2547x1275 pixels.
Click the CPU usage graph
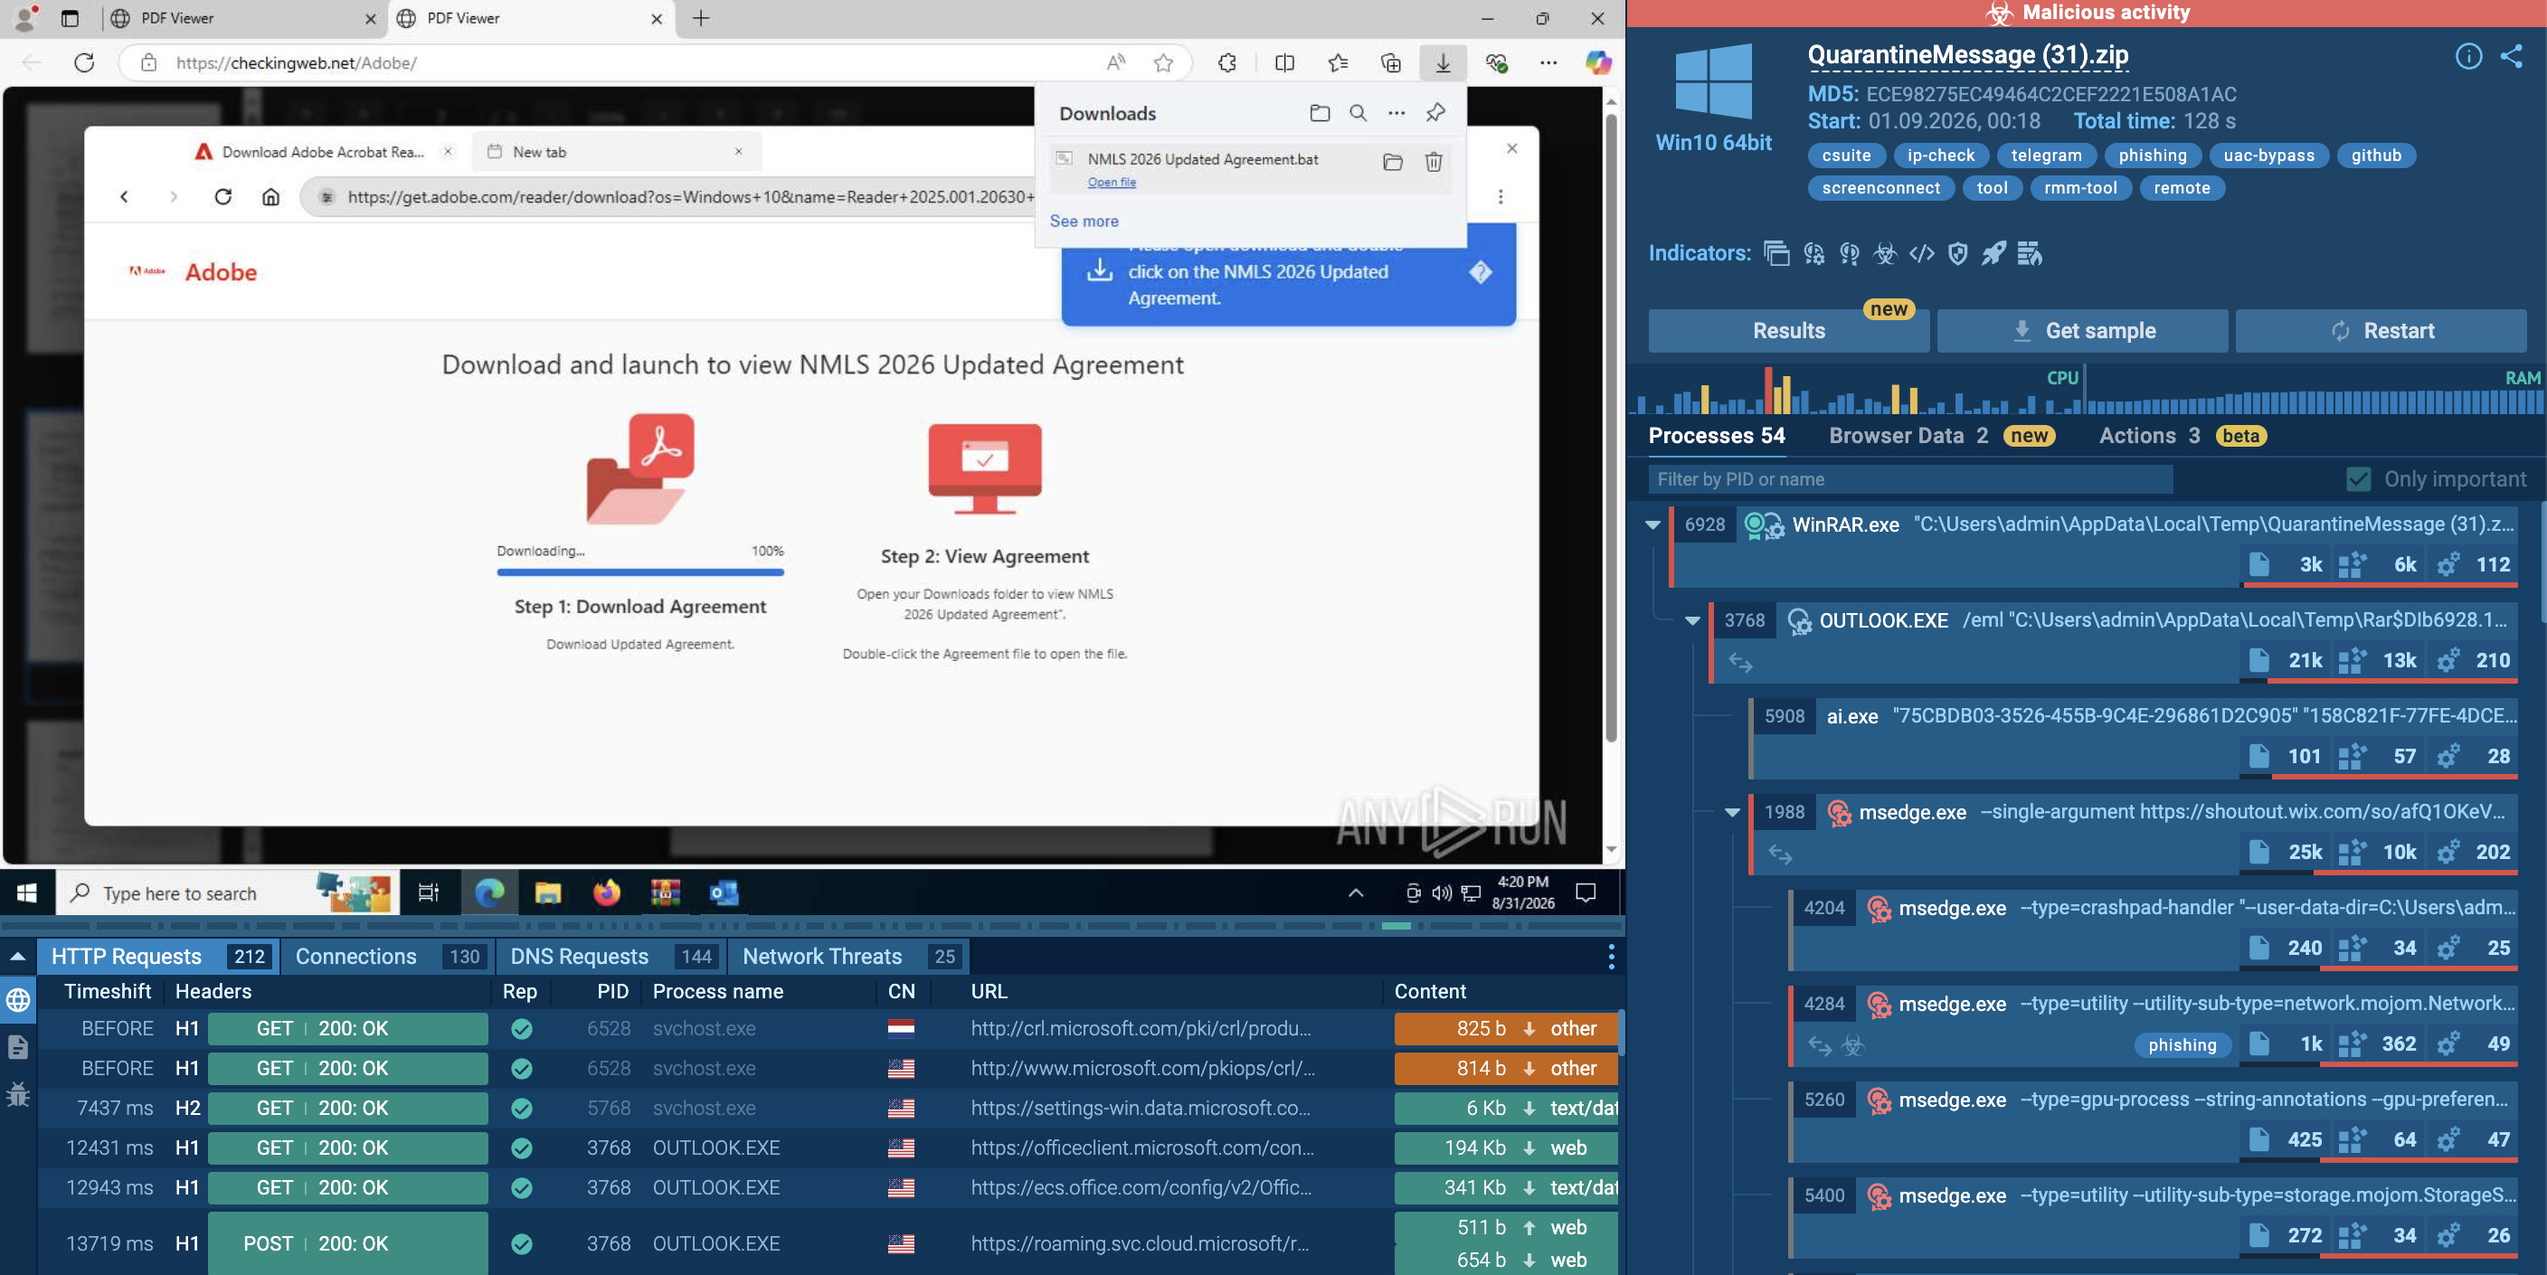click(x=1857, y=392)
